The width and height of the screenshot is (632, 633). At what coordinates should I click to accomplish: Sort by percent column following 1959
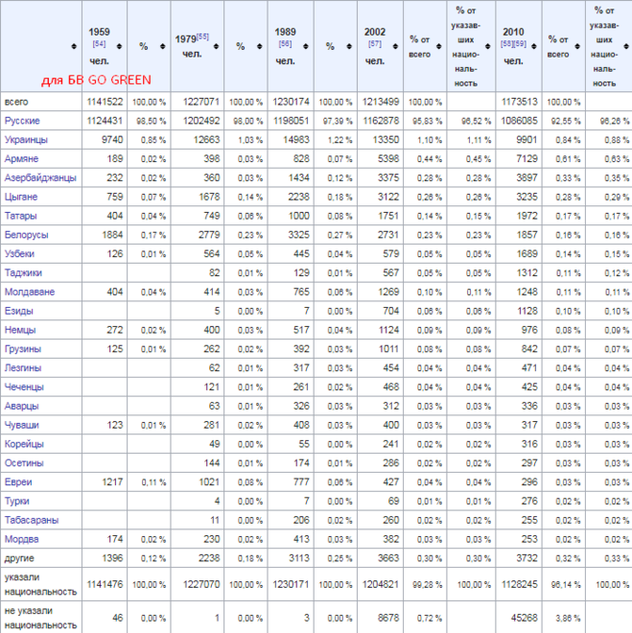[163, 46]
